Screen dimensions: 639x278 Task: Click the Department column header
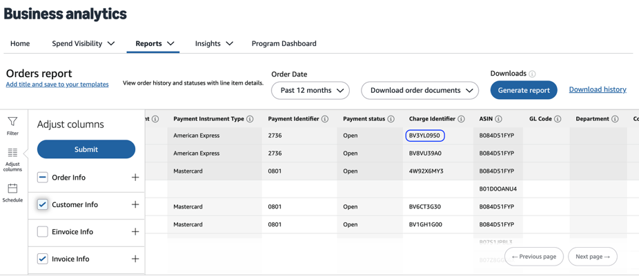click(591, 119)
